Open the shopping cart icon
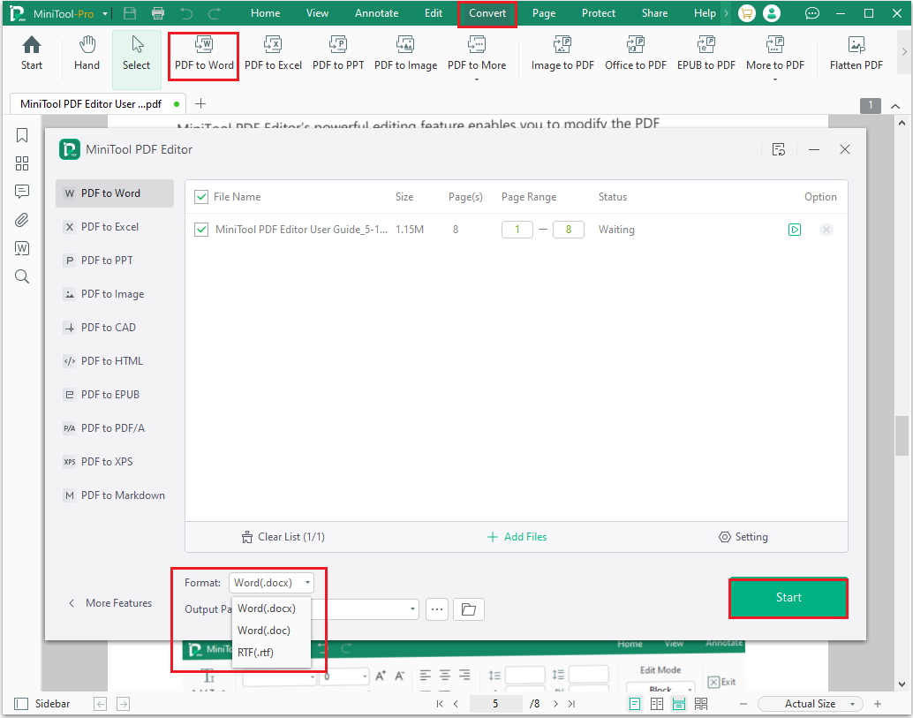The image size is (913, 718). pos(746,13)
